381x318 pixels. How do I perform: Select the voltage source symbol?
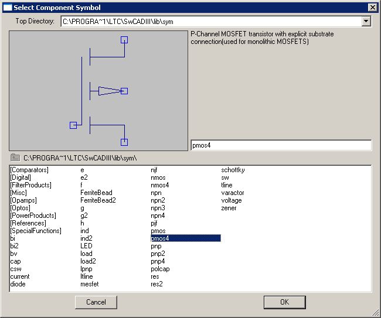[x=231, y=200]
